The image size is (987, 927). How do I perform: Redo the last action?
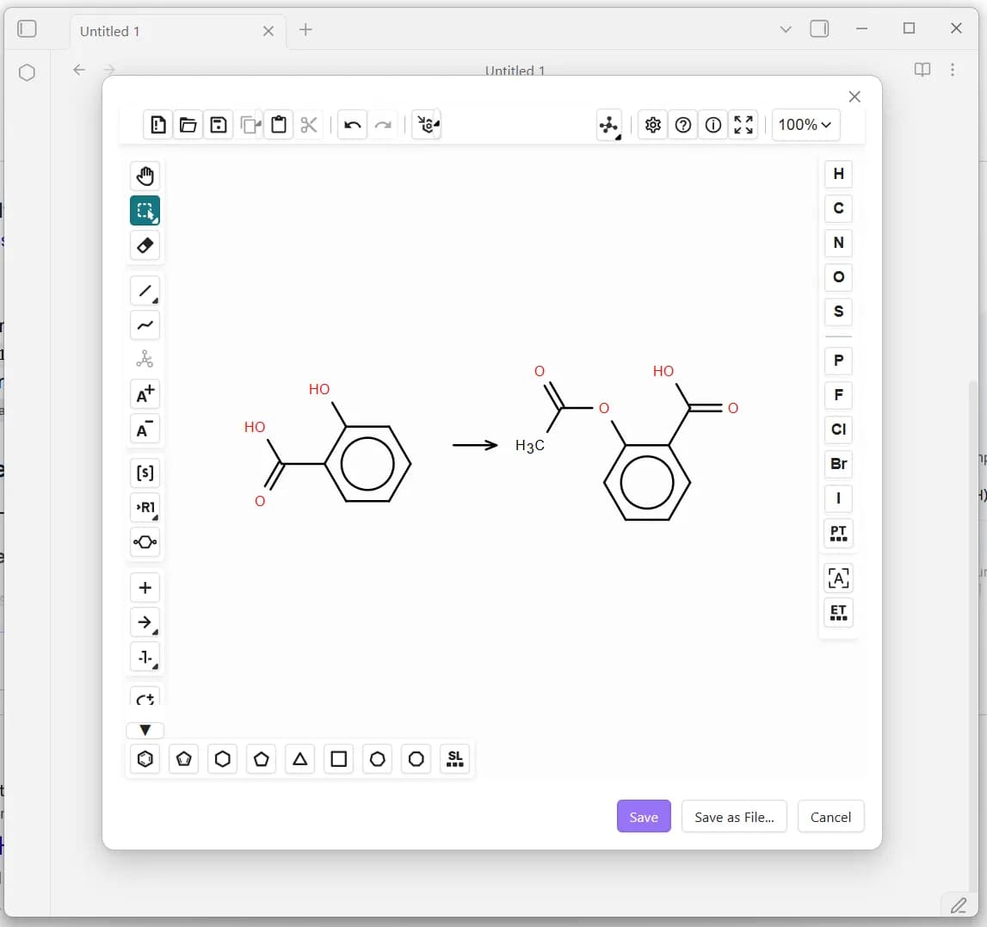[383, 125]
